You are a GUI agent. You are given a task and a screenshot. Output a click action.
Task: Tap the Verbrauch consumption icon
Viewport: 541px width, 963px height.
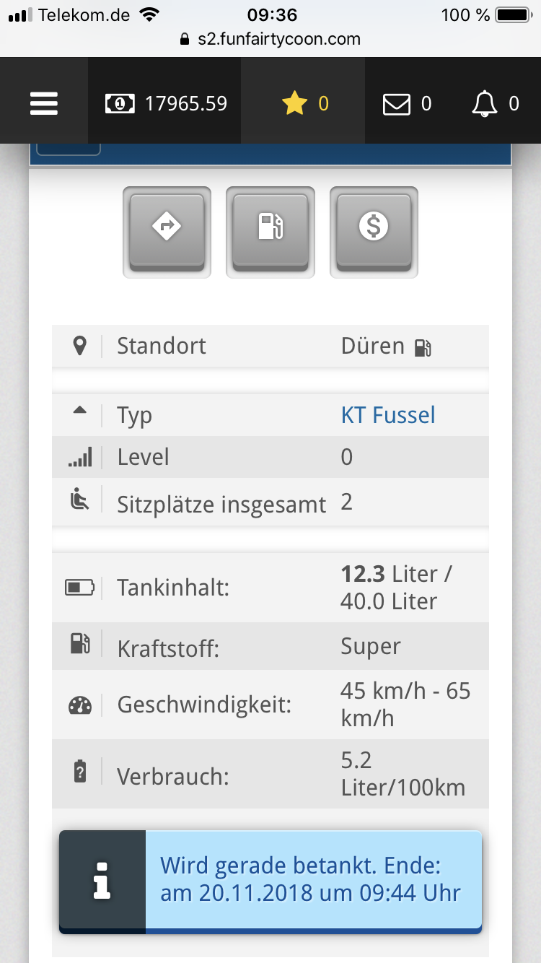(x=80, y=772)
